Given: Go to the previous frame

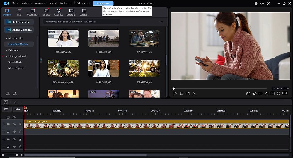Looking at the screenshot, I should pyautogui.click(x=188, y=93).
